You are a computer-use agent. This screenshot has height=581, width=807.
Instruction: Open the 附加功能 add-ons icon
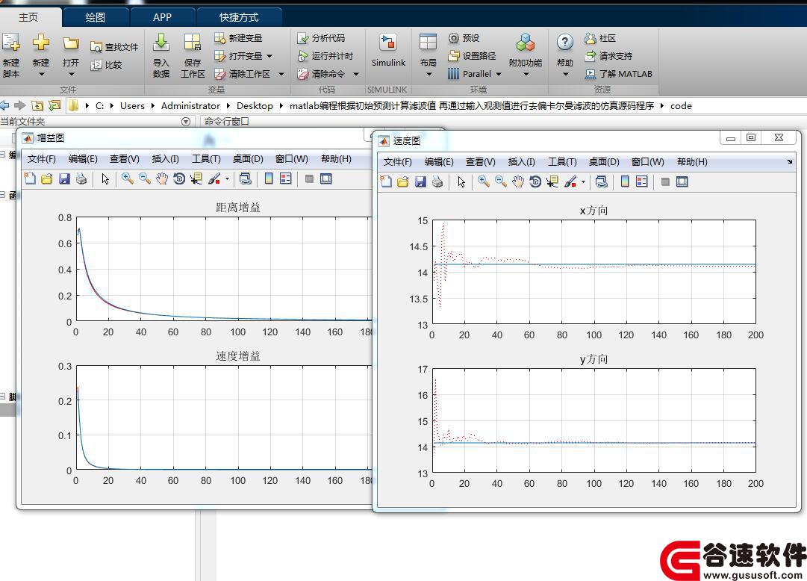click(x=525, y=43)
